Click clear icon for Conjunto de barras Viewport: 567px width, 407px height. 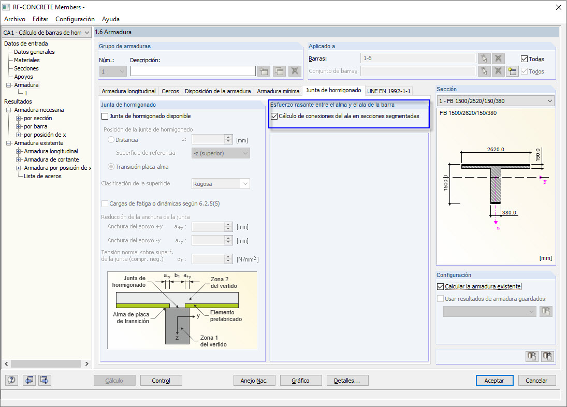498,71
